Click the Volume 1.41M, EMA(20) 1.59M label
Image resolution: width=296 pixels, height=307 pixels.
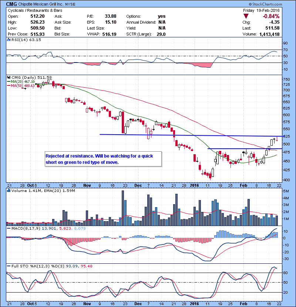[x=43, y=190]
